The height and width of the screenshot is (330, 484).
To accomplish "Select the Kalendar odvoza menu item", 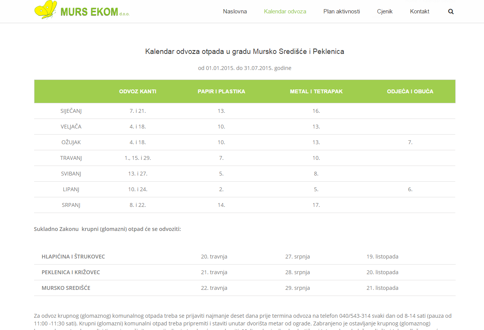I will (285, 11).
